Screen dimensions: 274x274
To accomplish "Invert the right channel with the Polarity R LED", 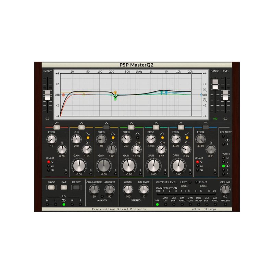I will click(223, 144).
